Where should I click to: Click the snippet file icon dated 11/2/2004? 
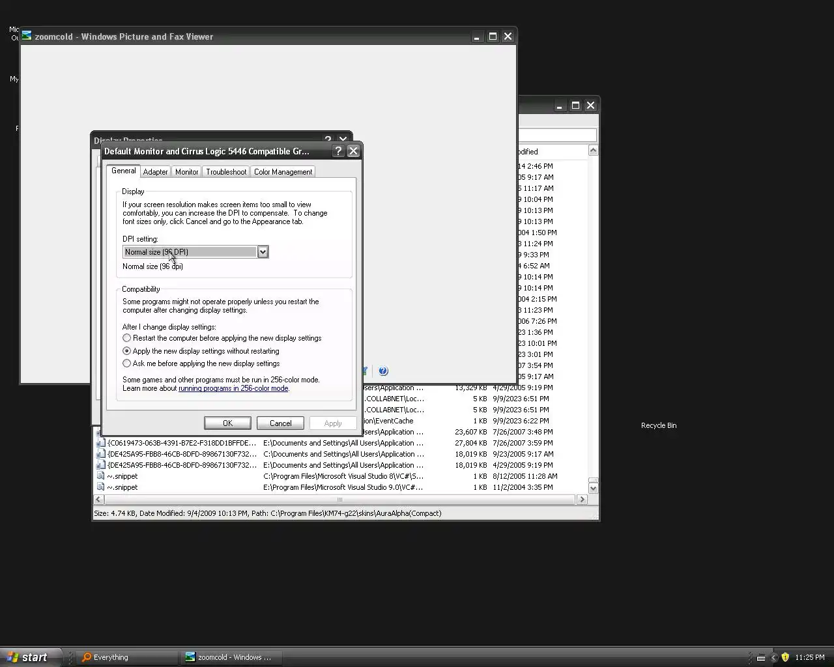tap(101, 487)
